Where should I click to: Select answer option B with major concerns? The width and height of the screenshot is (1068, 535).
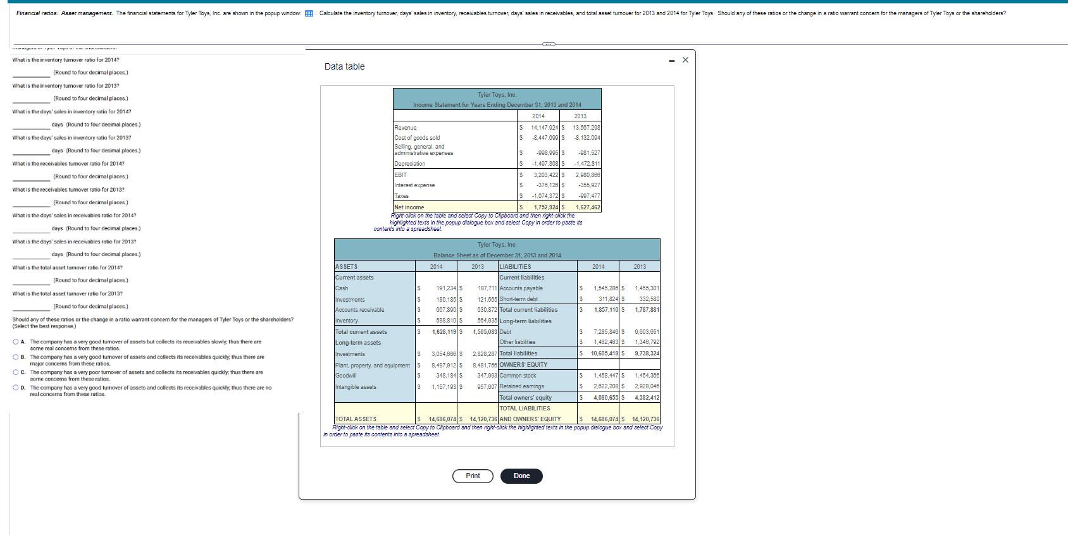(16, 357)
